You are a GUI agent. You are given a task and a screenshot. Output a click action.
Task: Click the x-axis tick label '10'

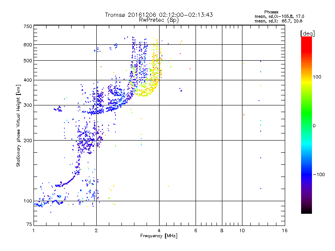(242, 231)
